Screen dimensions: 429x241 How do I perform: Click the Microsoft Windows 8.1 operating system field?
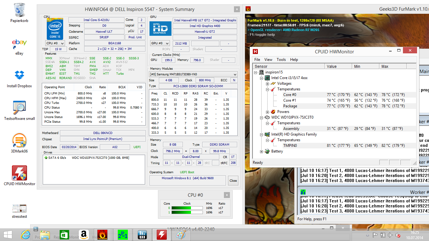point(187,180)
